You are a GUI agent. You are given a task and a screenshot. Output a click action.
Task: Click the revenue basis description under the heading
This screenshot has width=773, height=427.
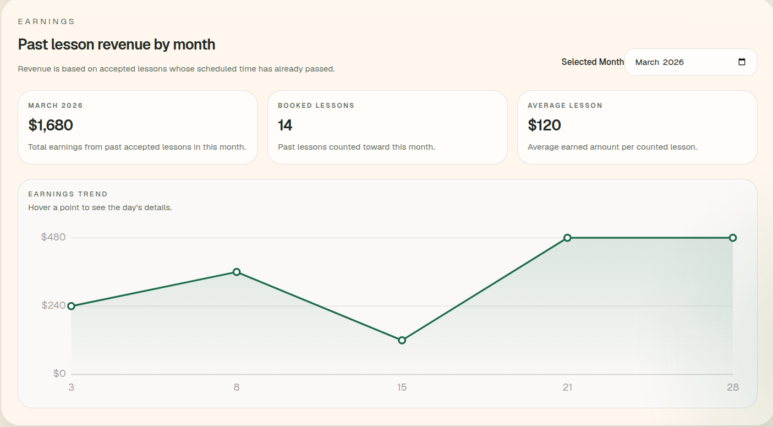tap(177, 69)
